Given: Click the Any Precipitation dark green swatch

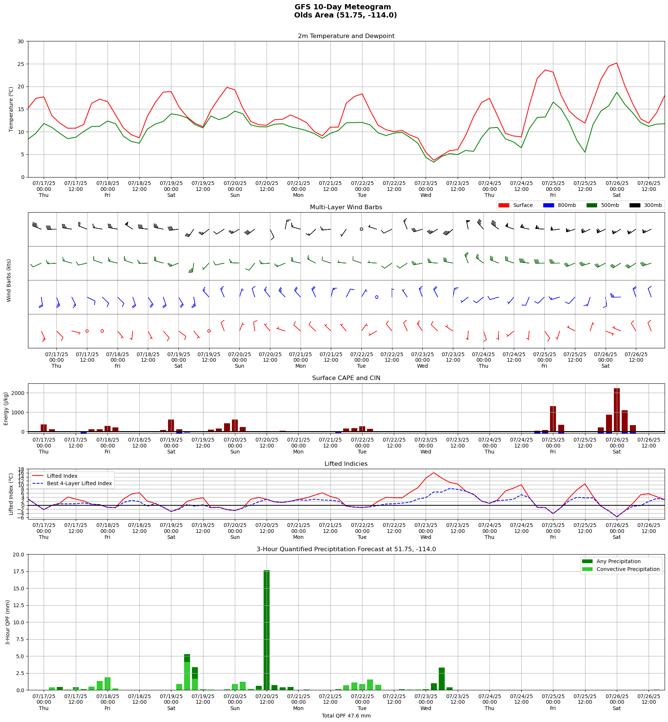Looking at the screenshot, I should 587,561.
